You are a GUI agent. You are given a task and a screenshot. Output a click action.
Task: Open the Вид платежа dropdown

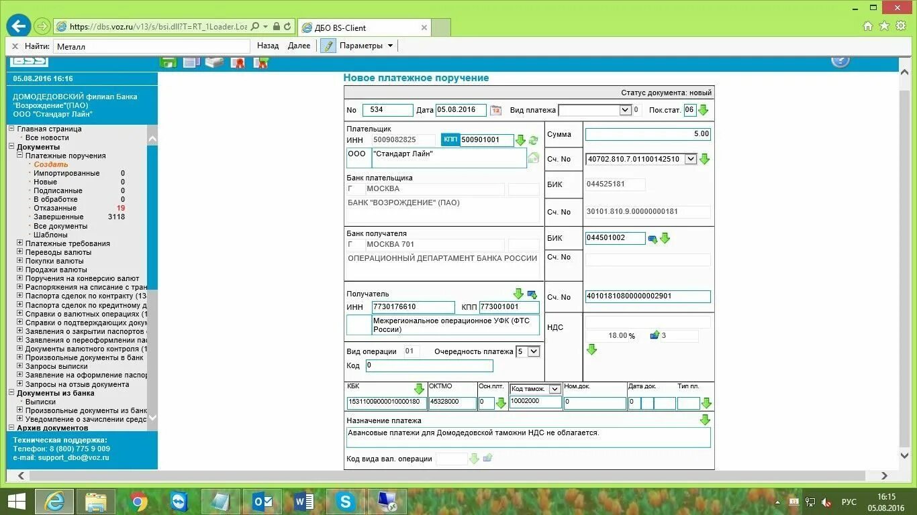[x=625, y=110]
